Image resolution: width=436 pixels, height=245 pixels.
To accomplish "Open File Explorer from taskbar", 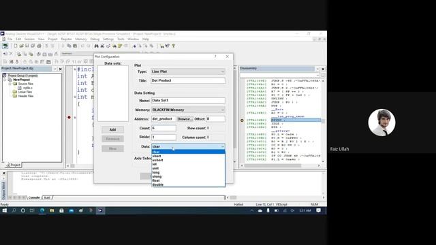I will tap(52, 210).
